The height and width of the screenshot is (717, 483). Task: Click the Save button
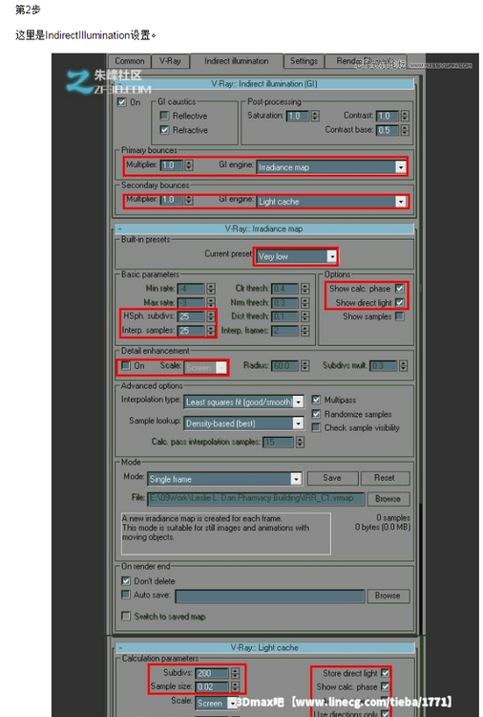pos(332,478)
